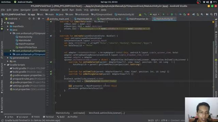Open the TODO tool window button
This screenshot has width=218, height=122.
tap(35, 117)
